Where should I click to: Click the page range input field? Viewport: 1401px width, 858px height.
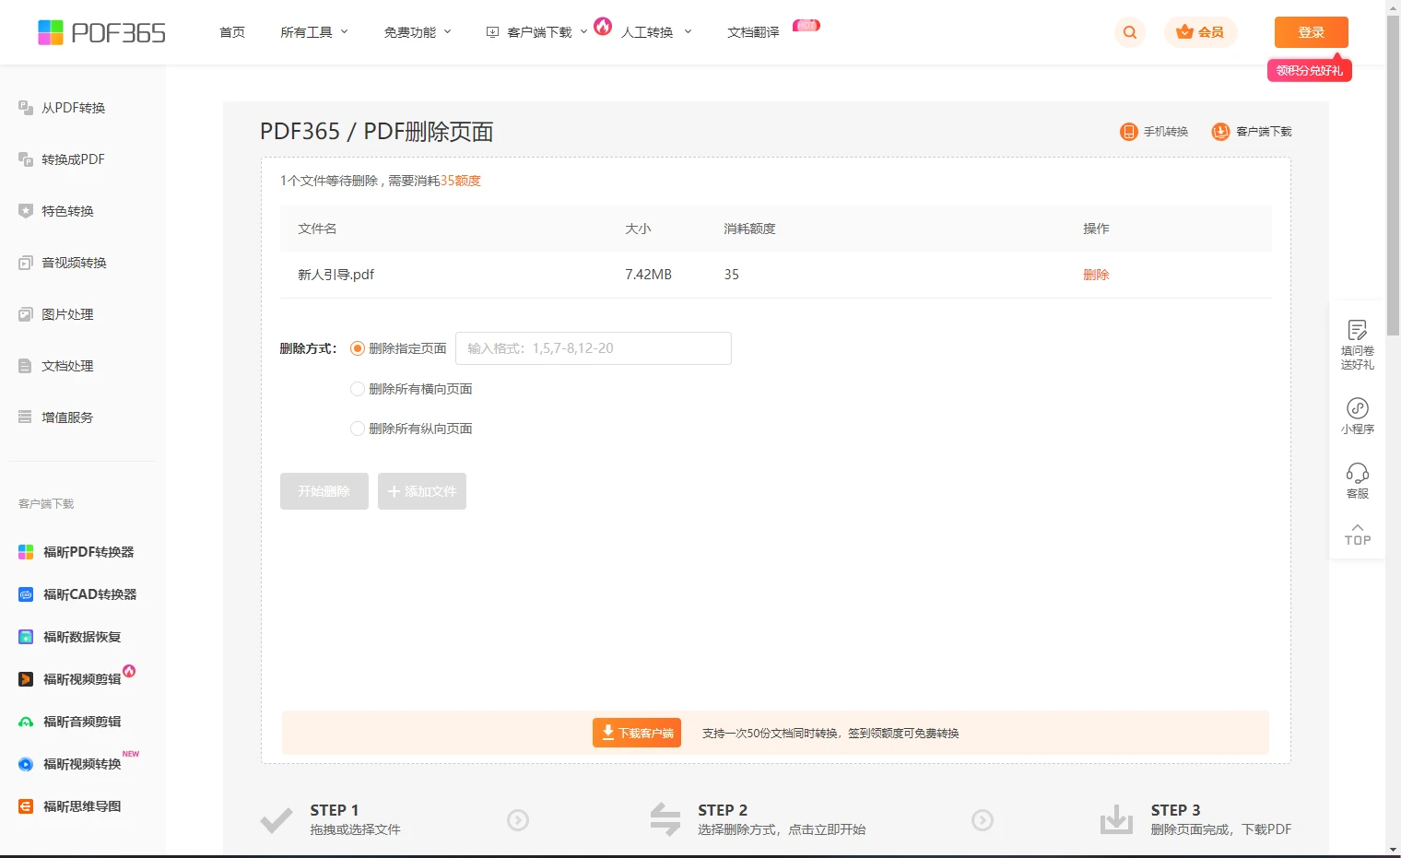pos(593,348)
